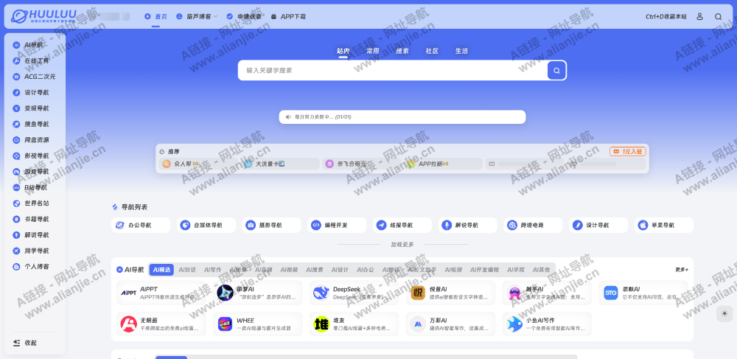Click Ctrl+D收藏本站 text in header

(666, 16)
